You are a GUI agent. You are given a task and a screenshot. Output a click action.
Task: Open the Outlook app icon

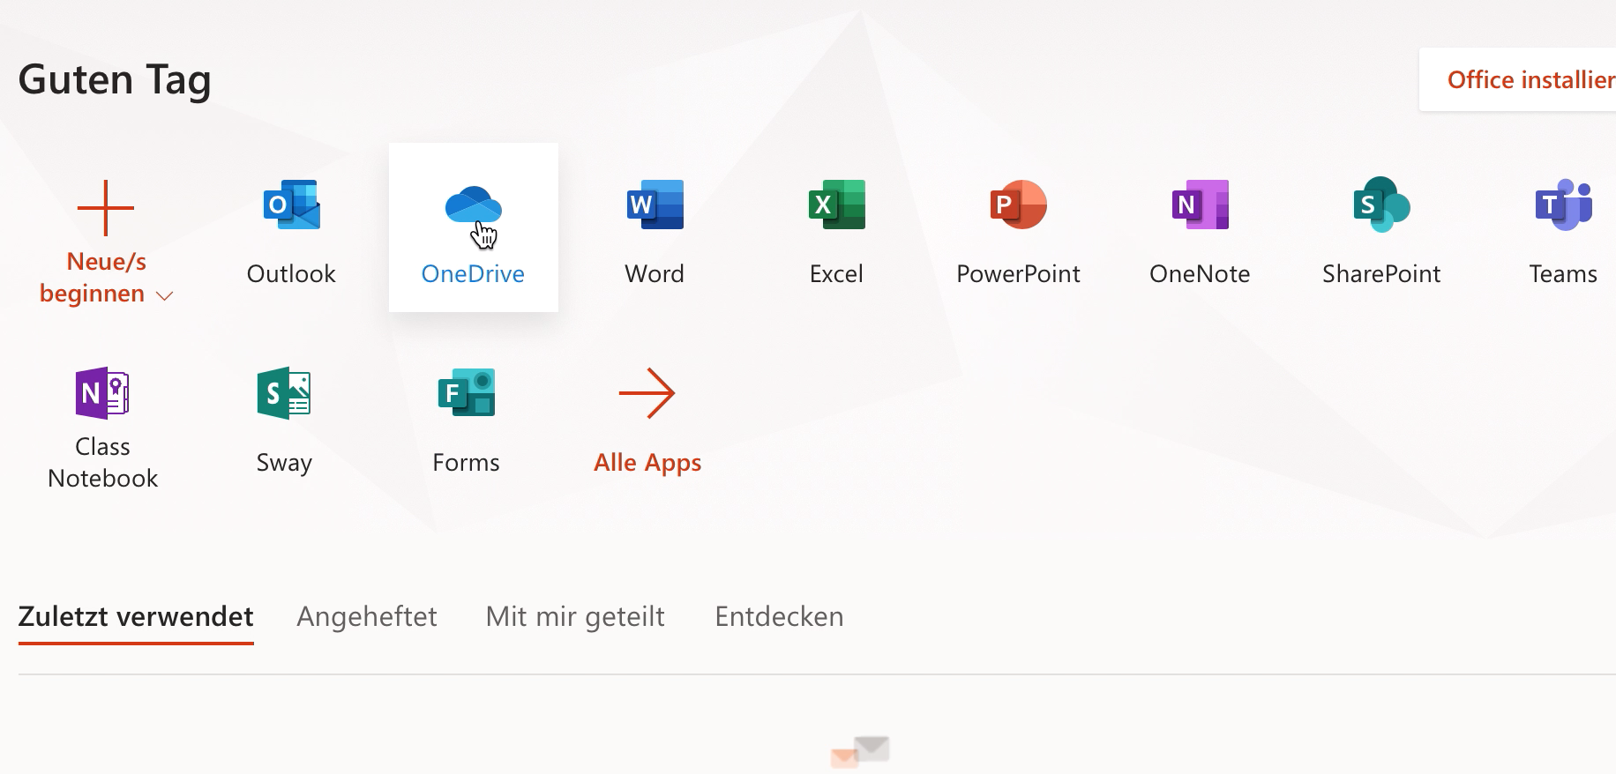coord(291,206)
